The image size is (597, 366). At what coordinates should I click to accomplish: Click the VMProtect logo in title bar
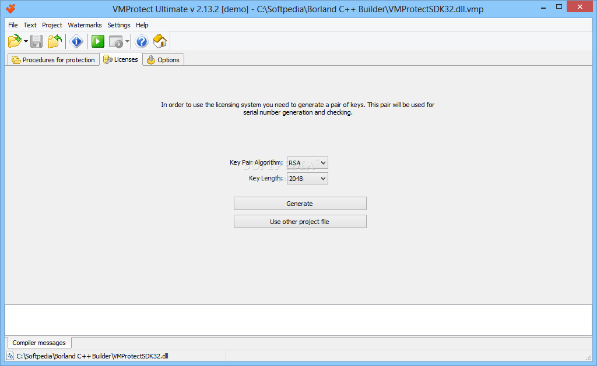(10, 8)
